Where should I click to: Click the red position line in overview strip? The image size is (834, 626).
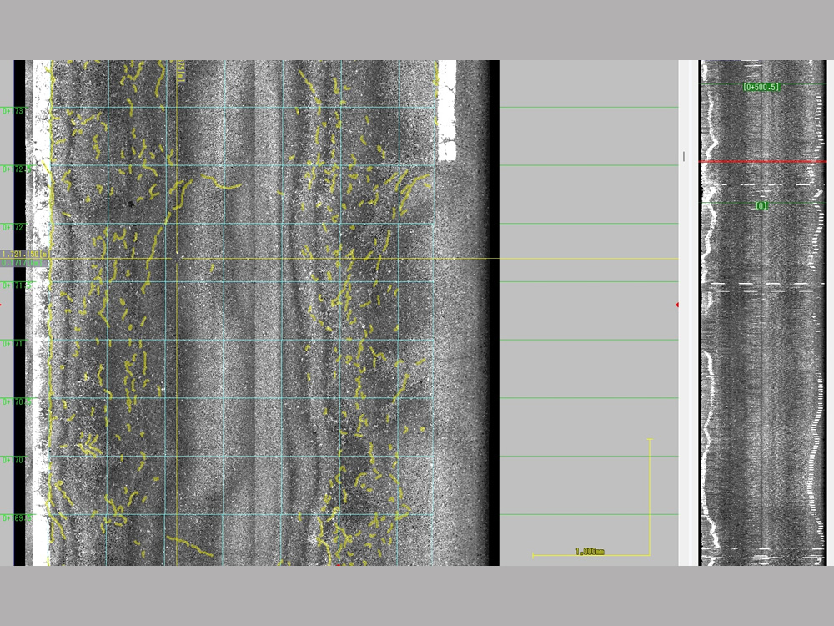[761, 161]
